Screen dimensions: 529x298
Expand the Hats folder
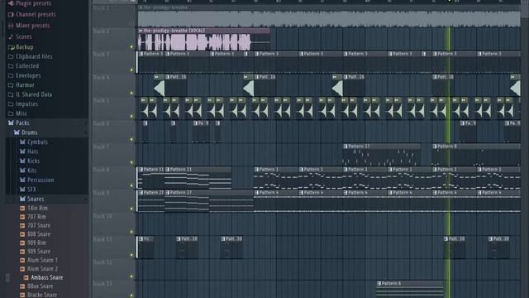pyautogui.click(x=22, y=151)
